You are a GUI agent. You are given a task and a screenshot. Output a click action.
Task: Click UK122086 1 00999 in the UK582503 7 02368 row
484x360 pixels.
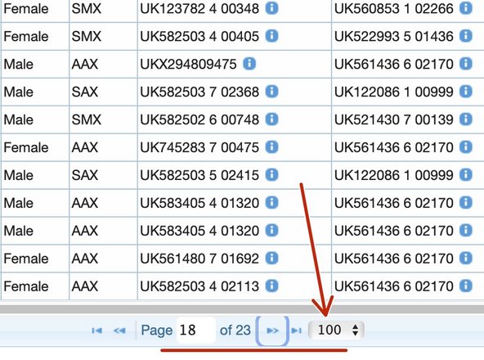394,92
